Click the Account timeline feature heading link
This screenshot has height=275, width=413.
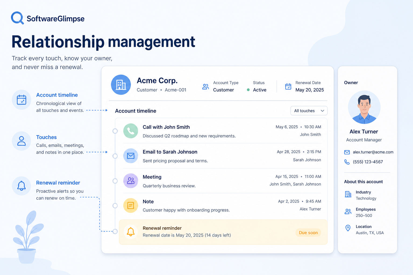[57, 95]
